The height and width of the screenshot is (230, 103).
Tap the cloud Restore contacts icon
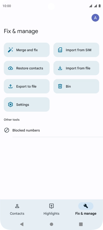(10, 68)
